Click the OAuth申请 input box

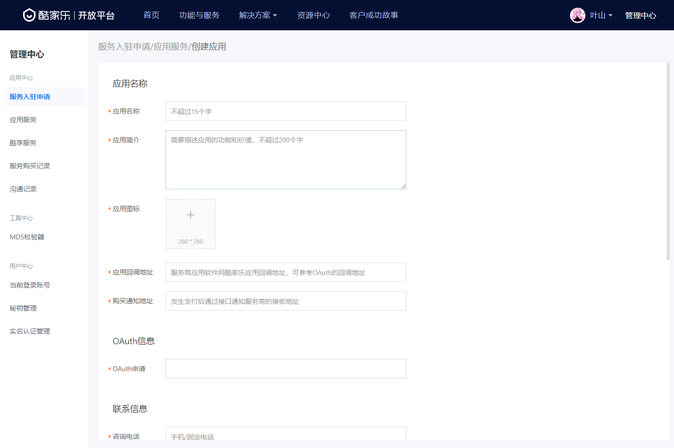[x=285, y=369]
